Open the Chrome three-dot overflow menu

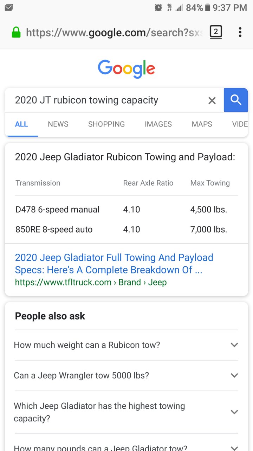[240, 32]
